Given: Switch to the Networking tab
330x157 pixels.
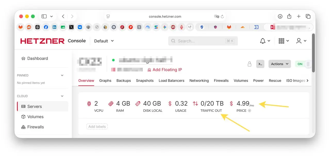Looking at the screenshot, I should pyautogui.click(x=199, y=80).
